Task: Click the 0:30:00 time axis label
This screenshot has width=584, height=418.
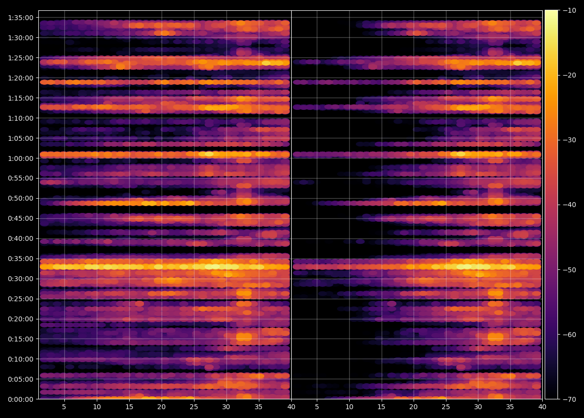Action: [21, 279]
